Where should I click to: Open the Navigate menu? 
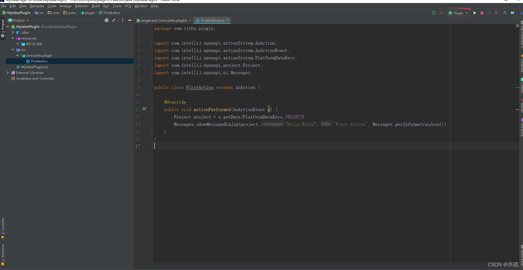[x=37, y=6]
